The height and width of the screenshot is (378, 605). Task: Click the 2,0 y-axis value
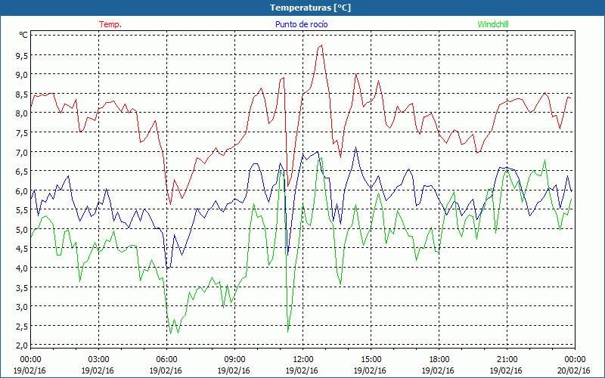click(22, 345)
